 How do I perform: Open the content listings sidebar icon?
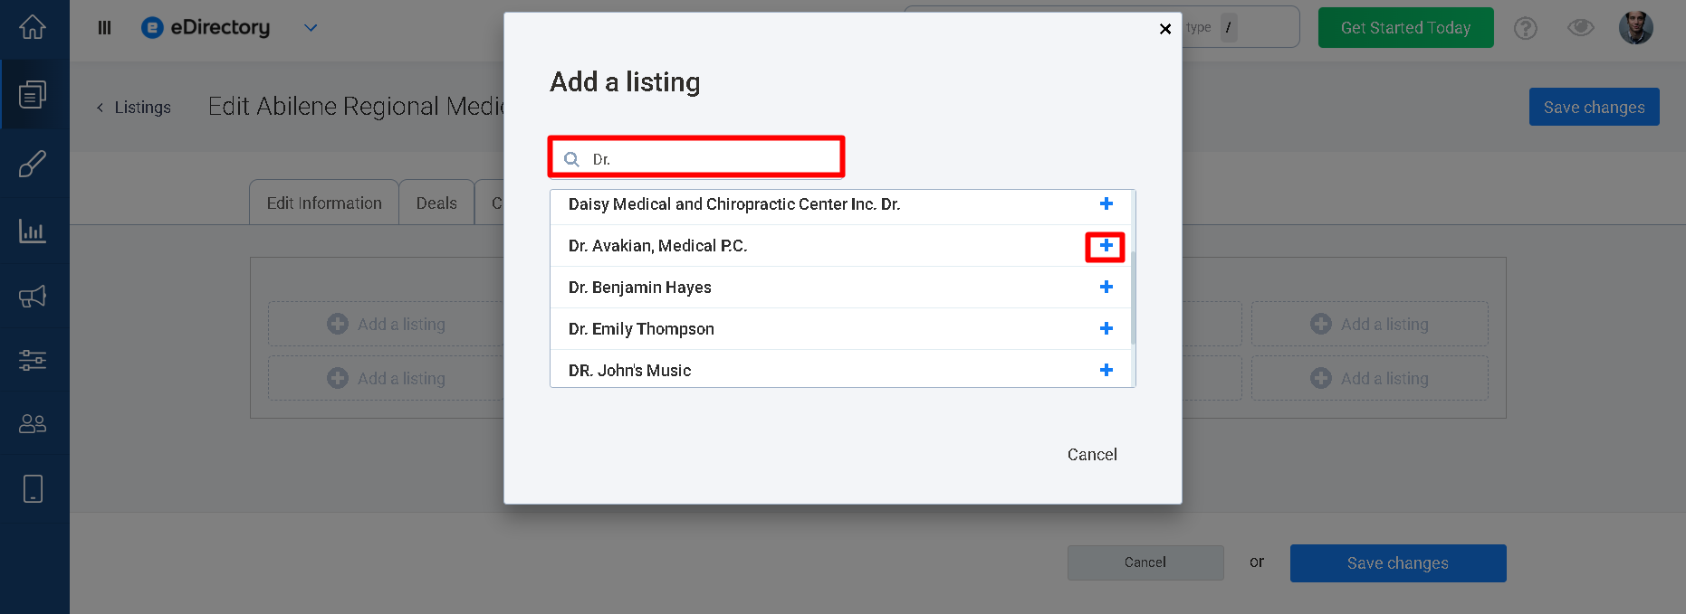(x=33, y=95)
